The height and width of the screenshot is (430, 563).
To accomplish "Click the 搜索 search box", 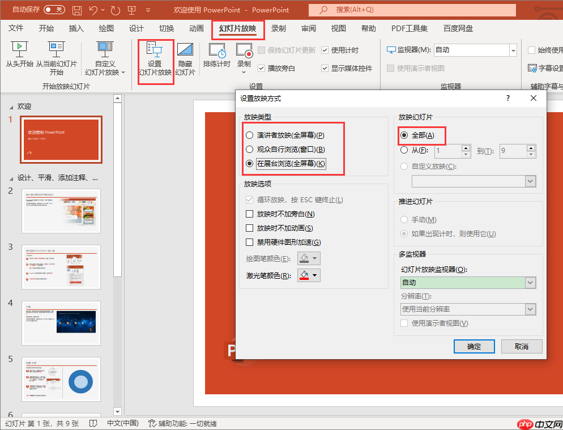I will tap(412, 10).
